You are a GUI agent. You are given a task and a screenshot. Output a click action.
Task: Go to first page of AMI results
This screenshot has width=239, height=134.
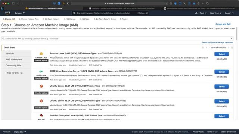coord(203,48)
